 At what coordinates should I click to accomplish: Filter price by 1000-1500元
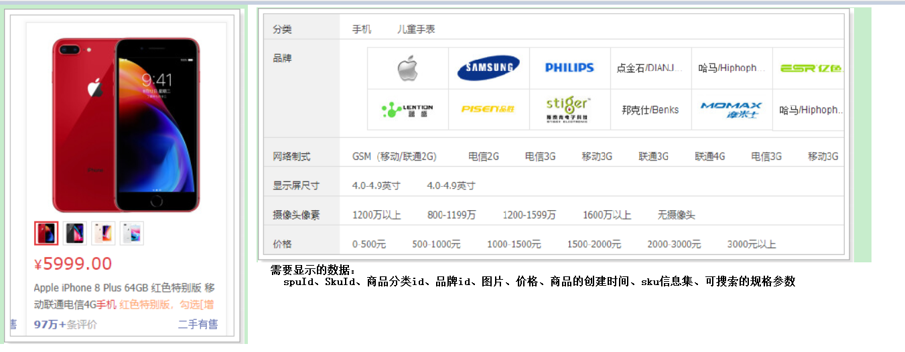click(x=514, y=244)
